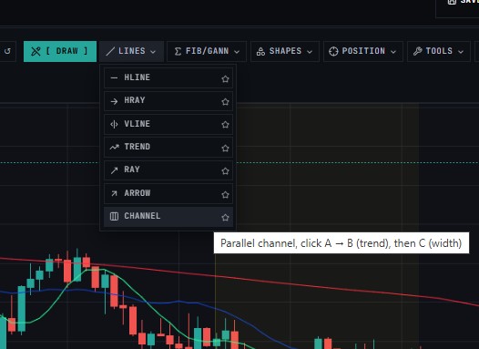
Task: Activate the CHANNEL tool entry
Action: coord(168,217)
